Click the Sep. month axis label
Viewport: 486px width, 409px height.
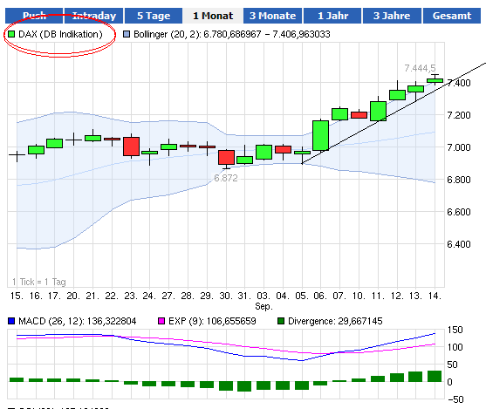tap(264, 306)
